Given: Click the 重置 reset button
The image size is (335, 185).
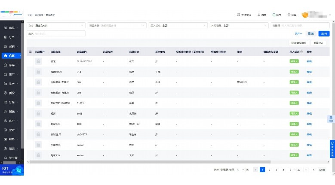Looking at the screenshot, I should click(311, 33).
